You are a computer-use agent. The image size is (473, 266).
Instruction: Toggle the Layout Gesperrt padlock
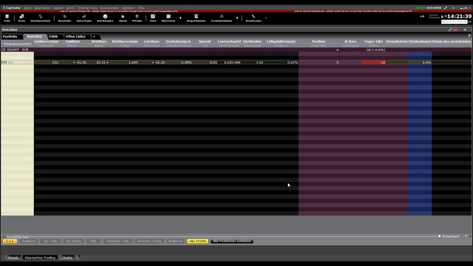(442, 16)
